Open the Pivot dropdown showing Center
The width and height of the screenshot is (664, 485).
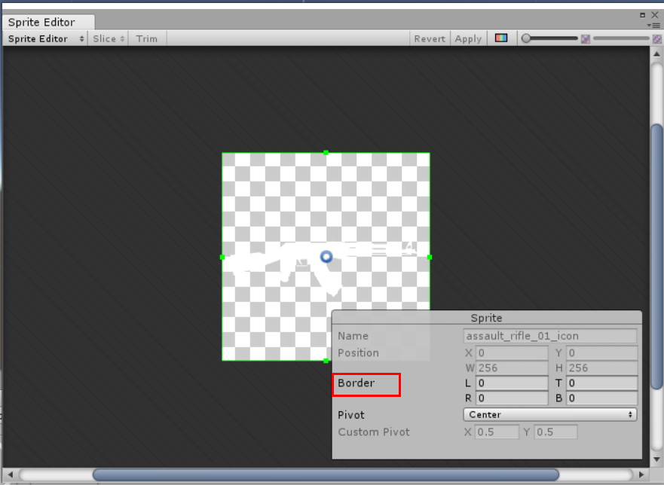click(x=549, y=415)
